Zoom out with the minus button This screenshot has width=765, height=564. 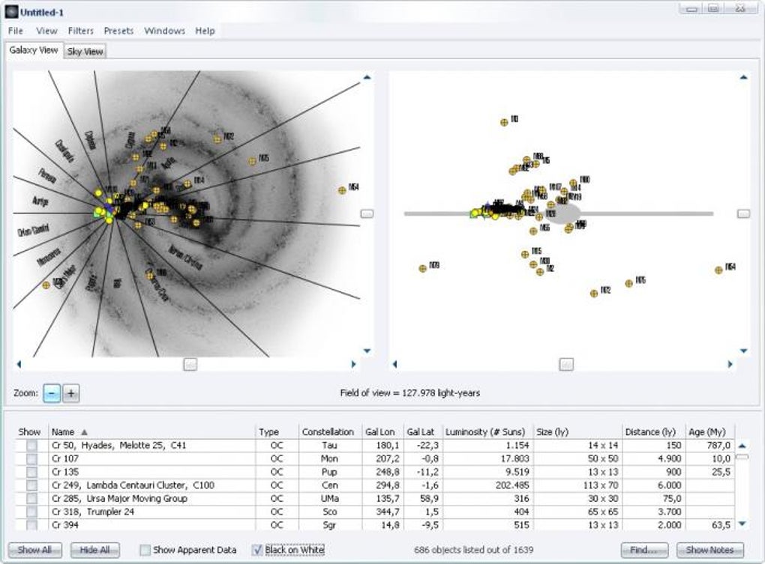[52, 393]
